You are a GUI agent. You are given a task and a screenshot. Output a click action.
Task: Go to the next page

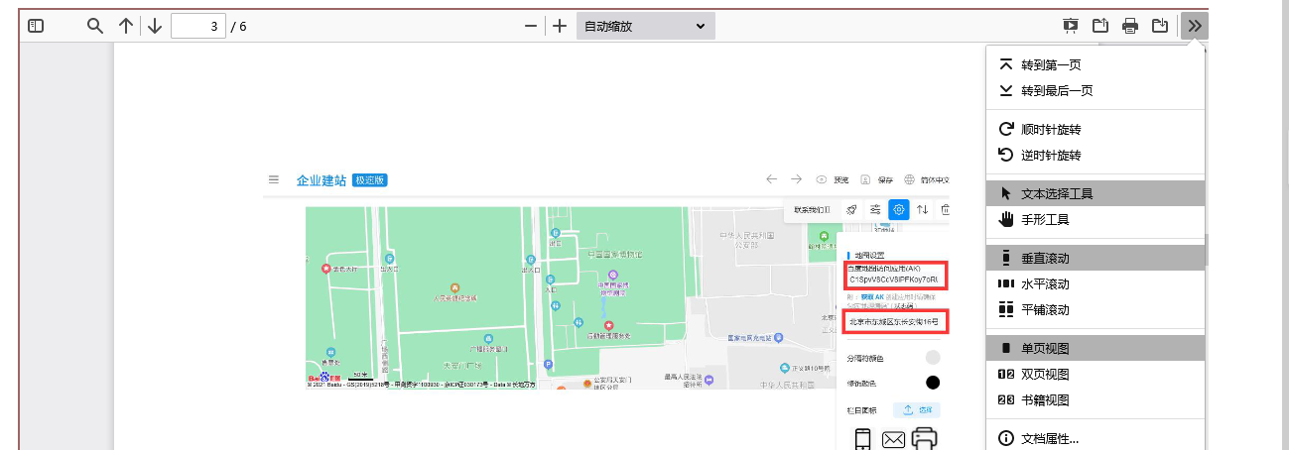tap(155, 26)
